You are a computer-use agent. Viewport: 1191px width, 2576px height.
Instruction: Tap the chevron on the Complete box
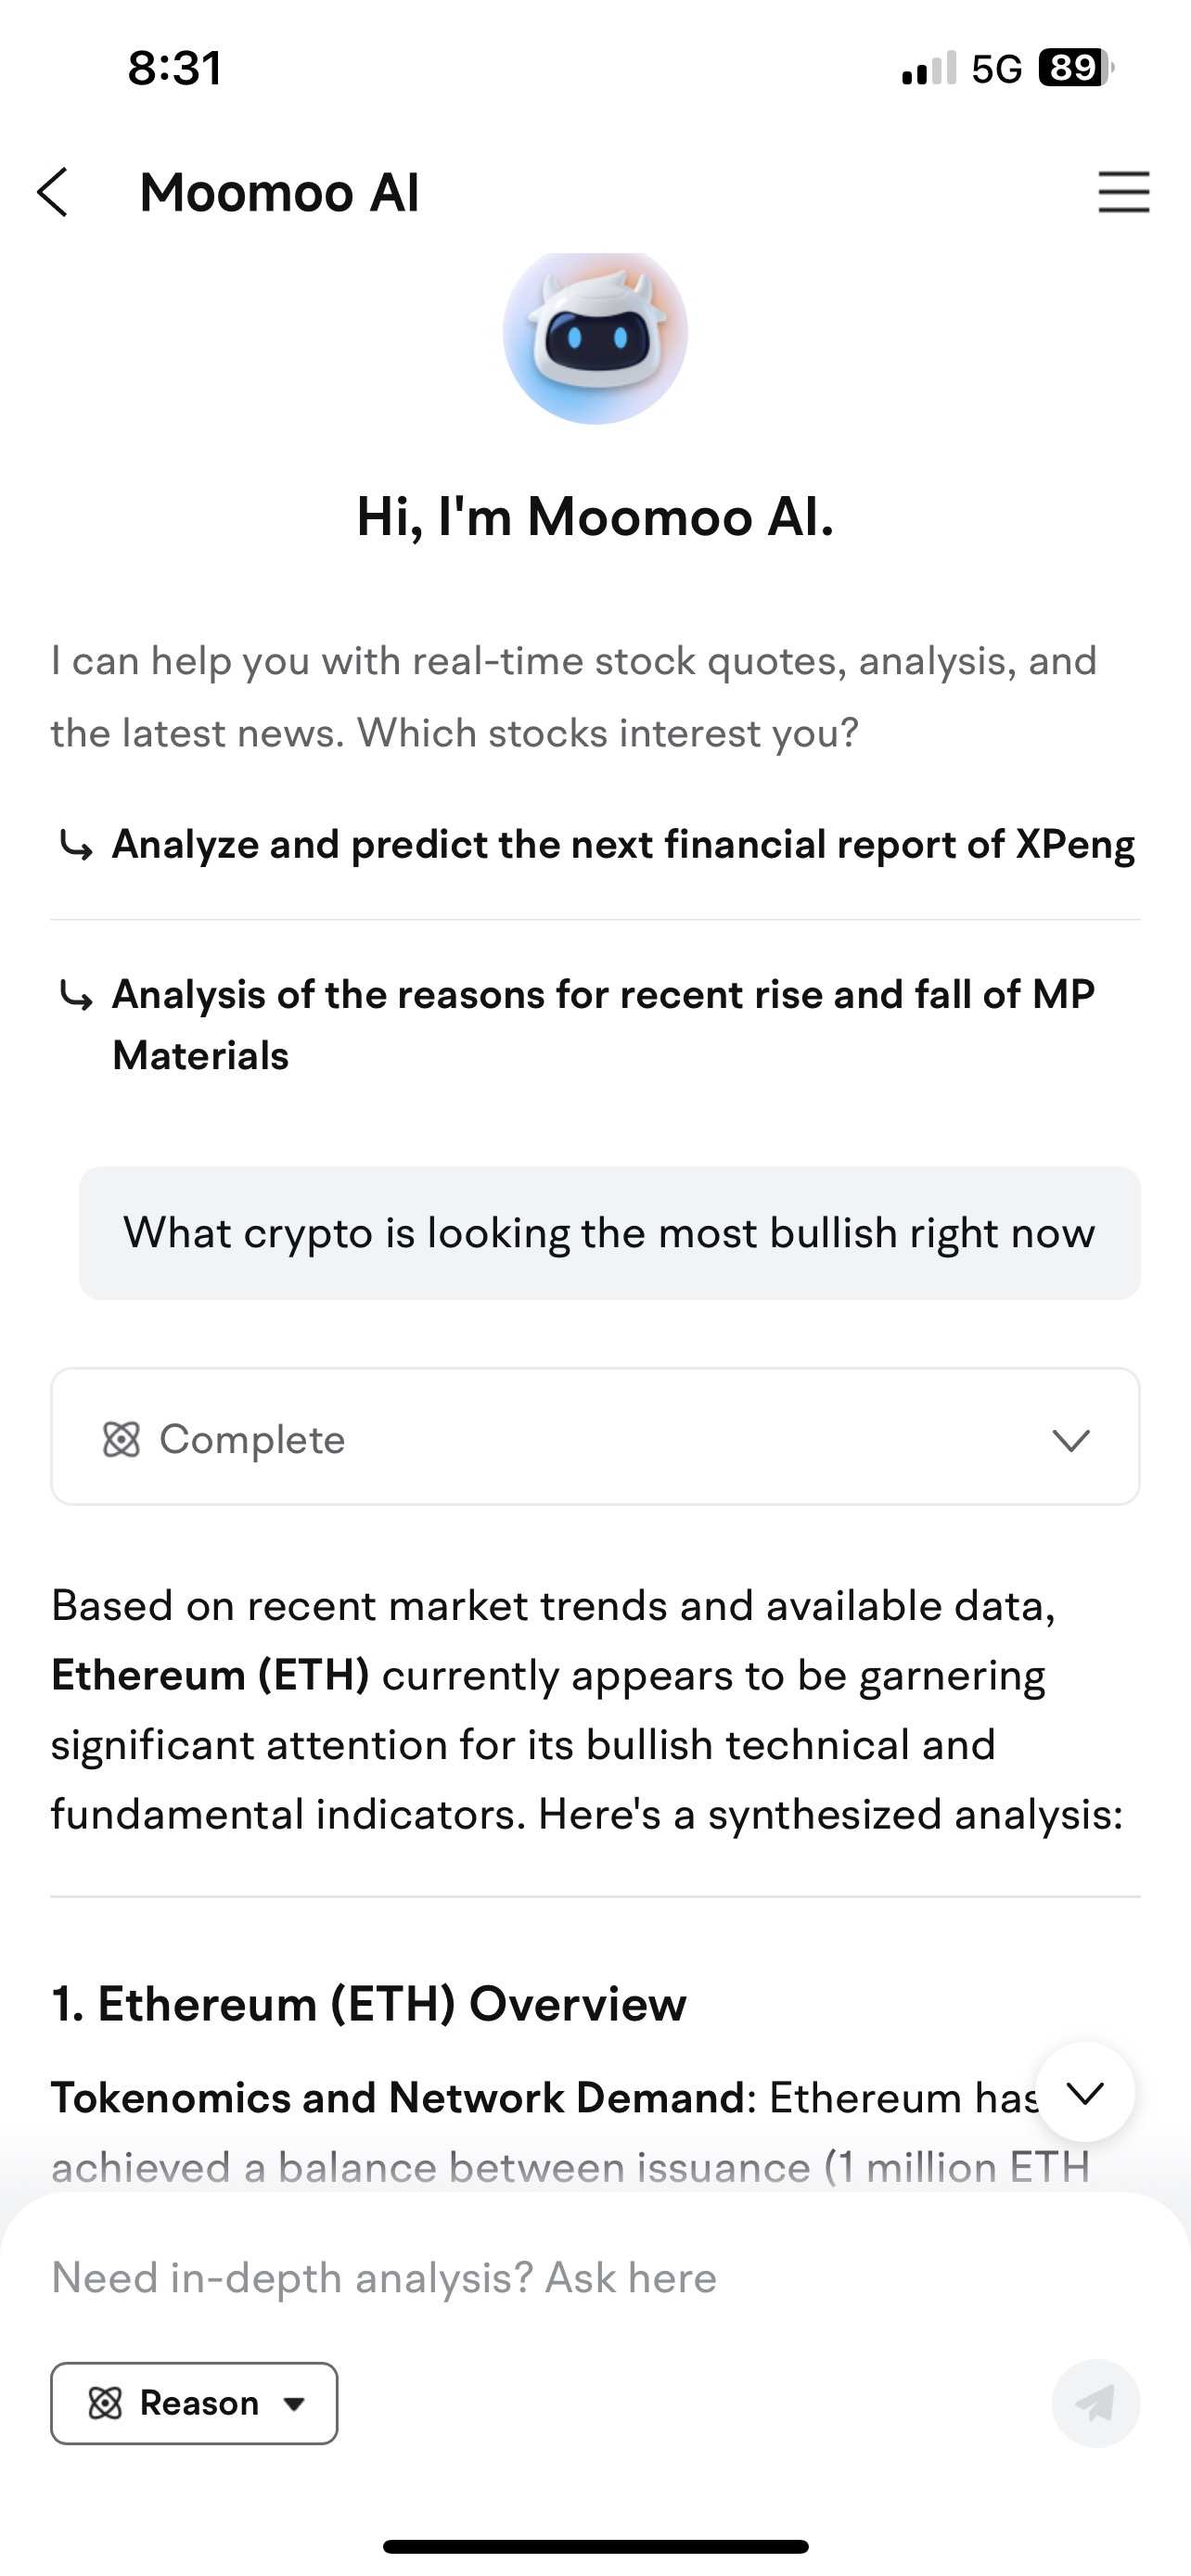pos(1070,1440)
